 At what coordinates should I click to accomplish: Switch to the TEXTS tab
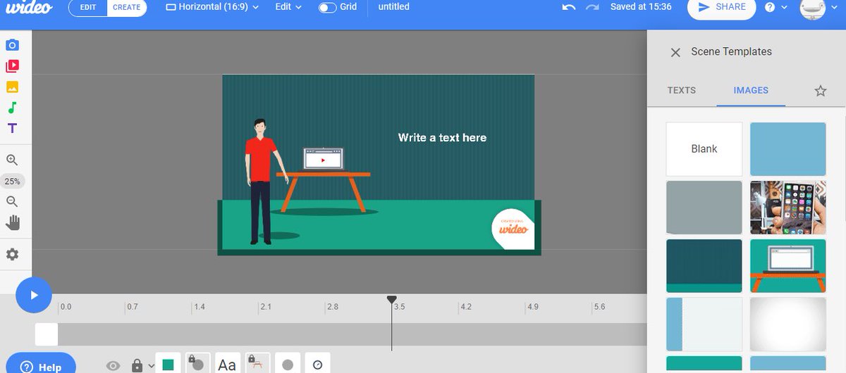[x=681, y=90]
